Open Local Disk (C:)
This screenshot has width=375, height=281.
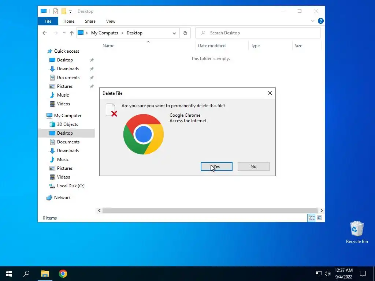click(x=71, y=186)
